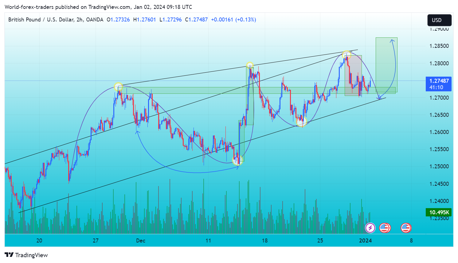
Task: Click the 1.26000 price axis label
Action: [x=439, y=132]
